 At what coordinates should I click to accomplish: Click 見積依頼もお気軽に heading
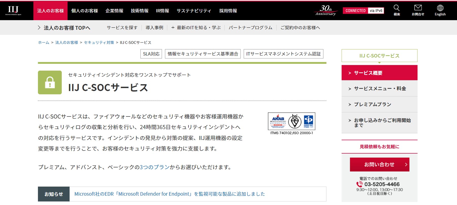(379, 147)
